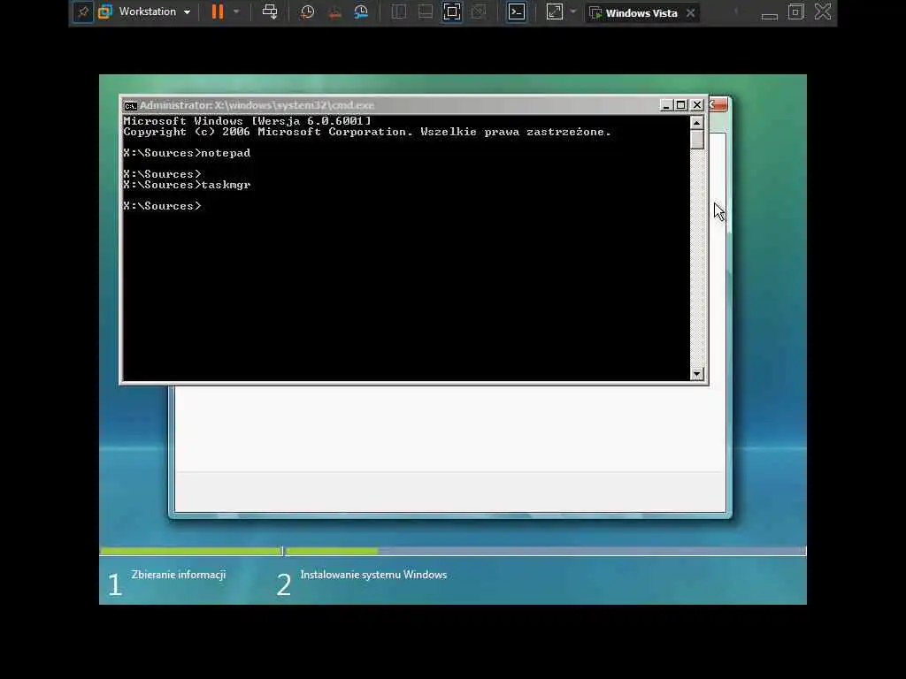Switch to Unity mode
Viewport: 906px width, 679px height.
(x=479, y=12)
